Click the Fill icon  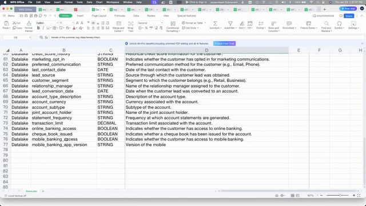(x=250, y=23)
